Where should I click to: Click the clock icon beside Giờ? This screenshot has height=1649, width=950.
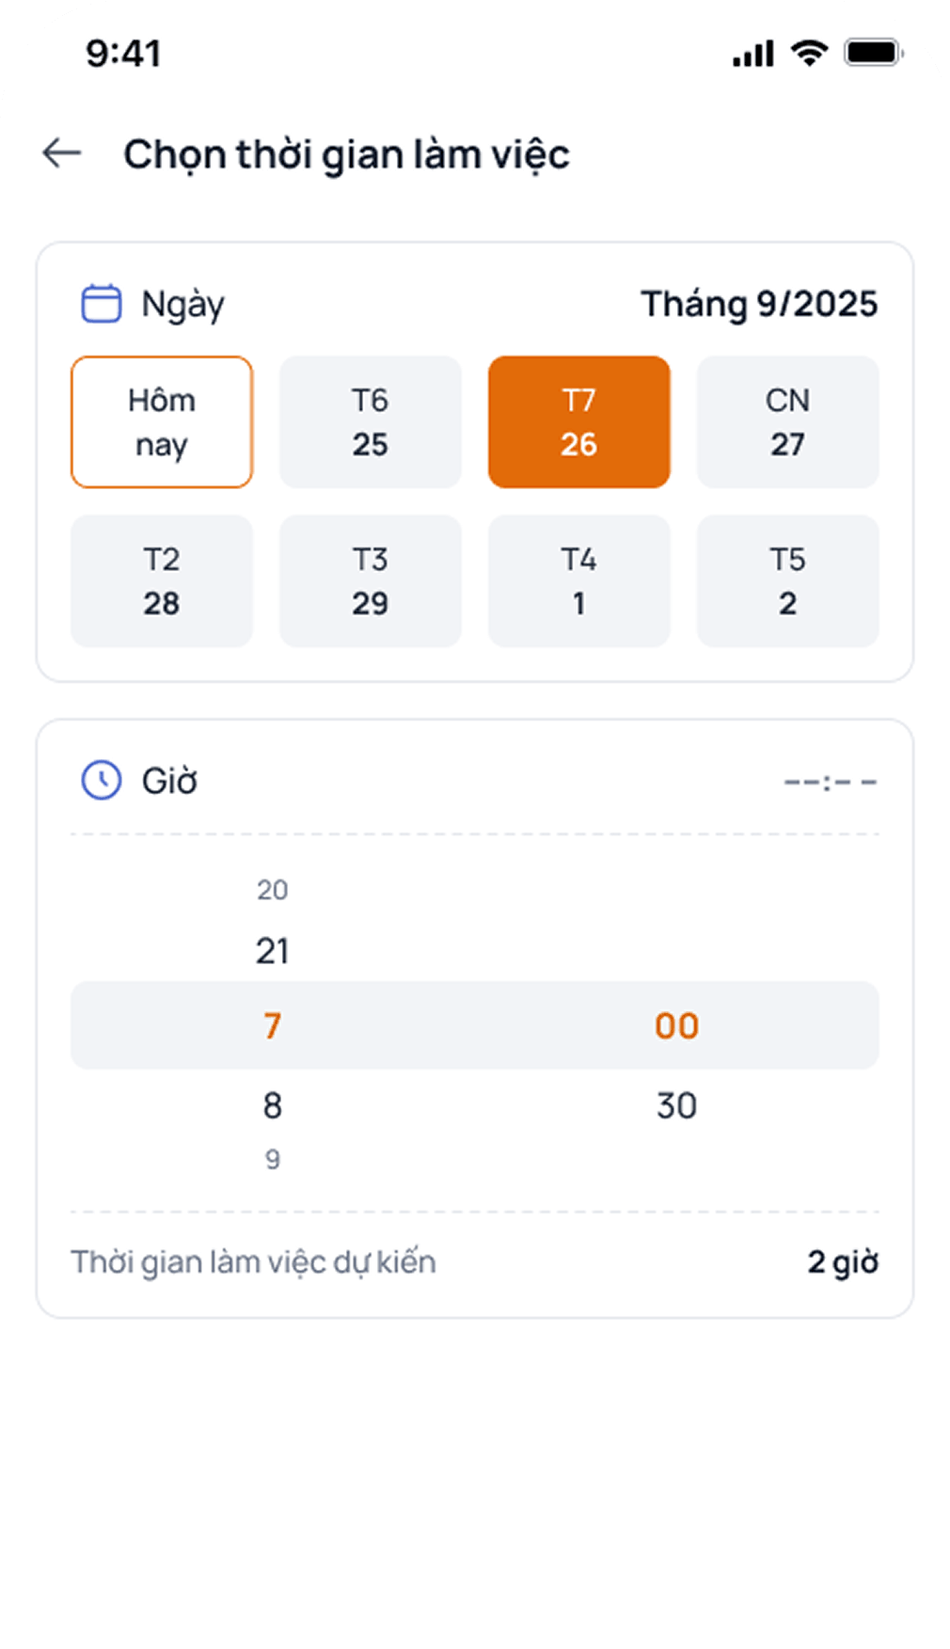pyautogui.click(x=101, y=781)
